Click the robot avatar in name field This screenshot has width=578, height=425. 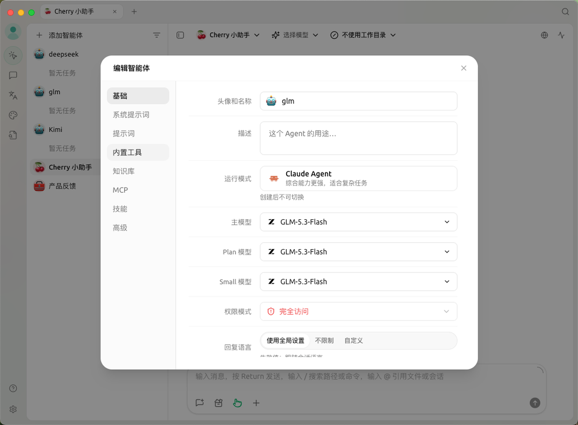click(272, 101)
